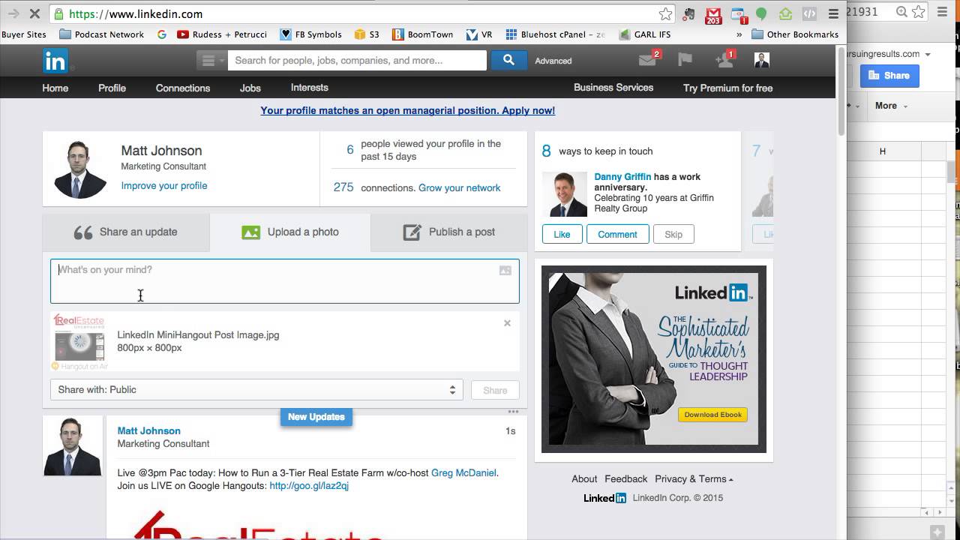This screenshot has height=540, width=960.
Task: Open the goo.gl Hangouts link
Action: [309, 486]
